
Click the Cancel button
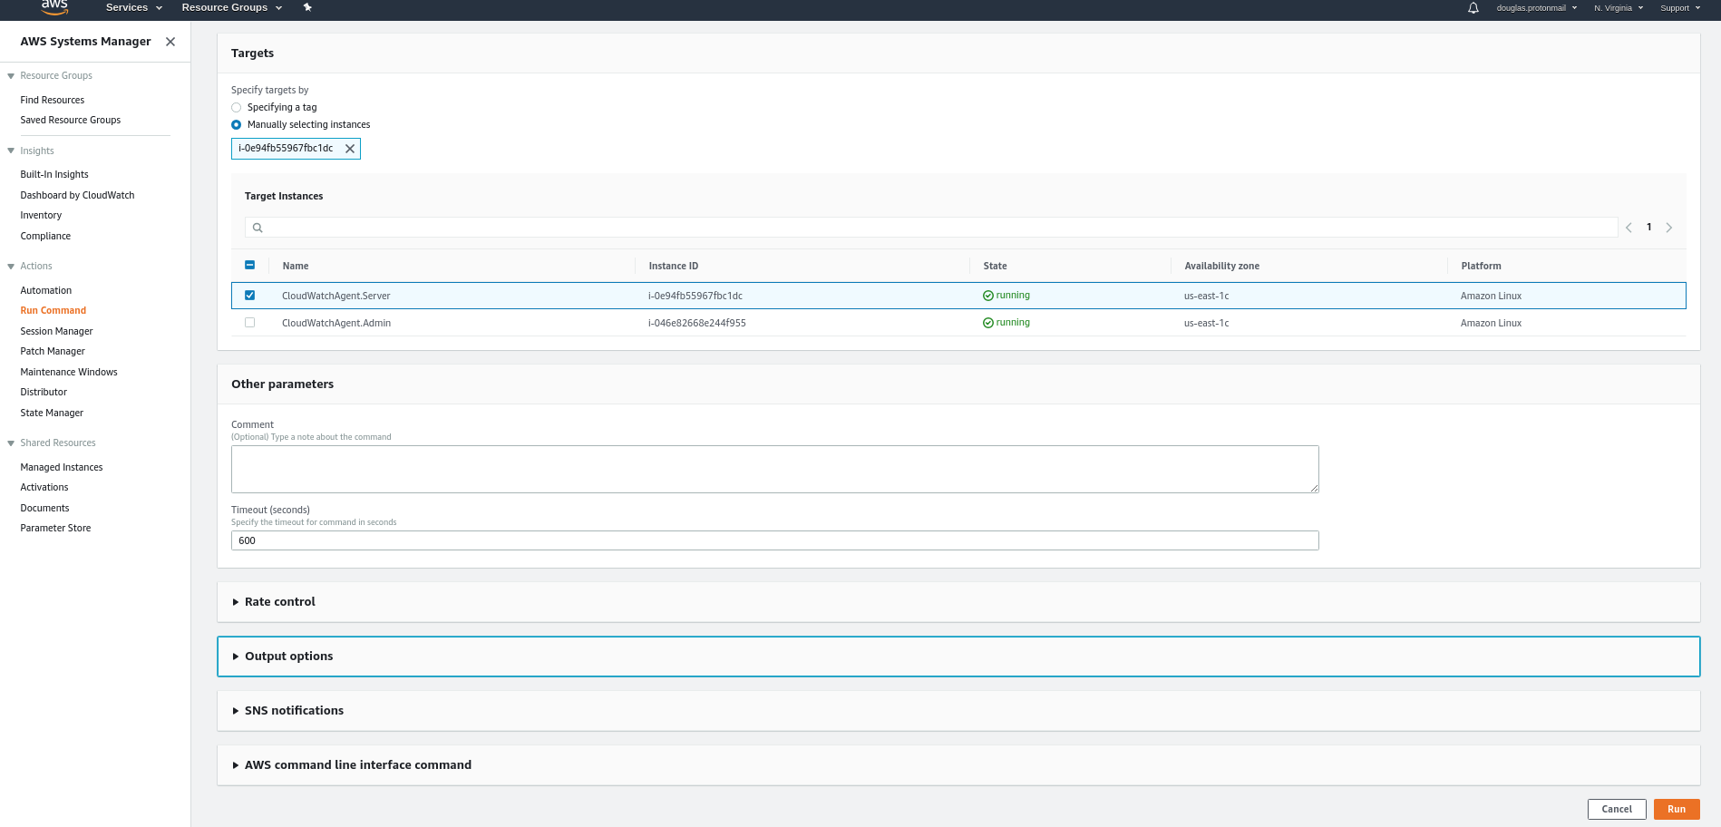(x=1616, y=809)
